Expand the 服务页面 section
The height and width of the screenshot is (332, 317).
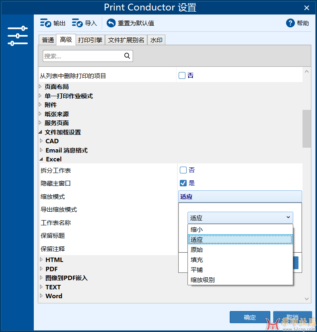point(40,123)
